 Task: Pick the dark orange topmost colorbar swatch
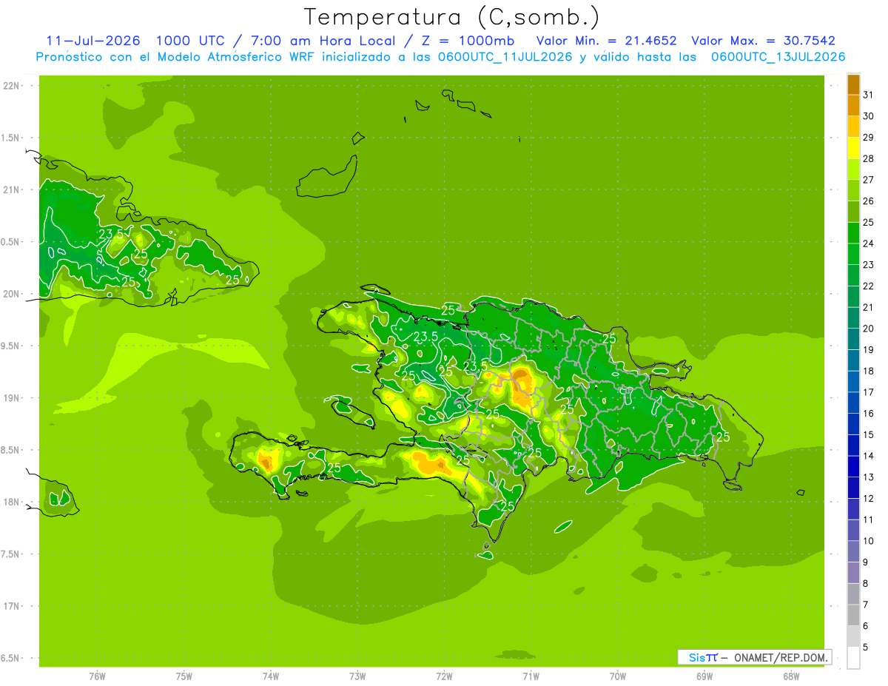pos(853,85)
